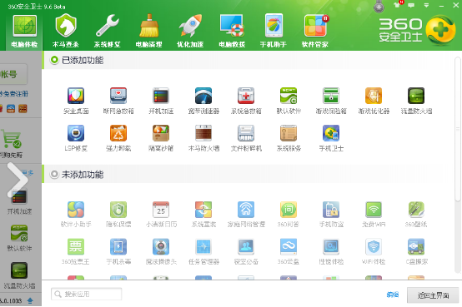The width and height of the screenshot is (462, 307).
Task: Open the 宽带测速器 speed test icon
Action: tap(203, 96)
